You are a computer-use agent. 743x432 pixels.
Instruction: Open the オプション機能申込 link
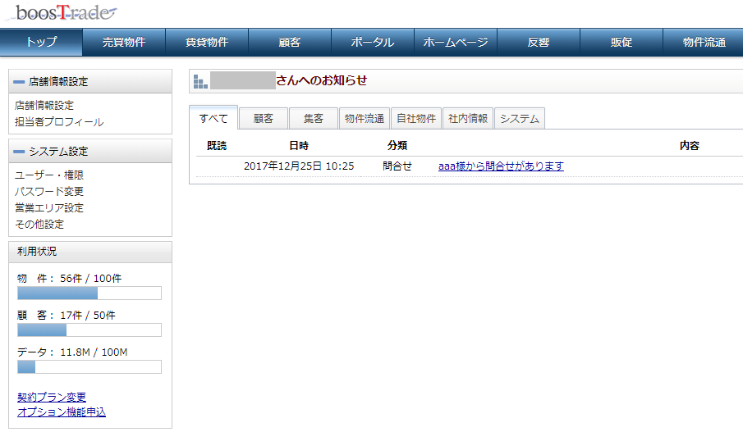pos(61,412)
